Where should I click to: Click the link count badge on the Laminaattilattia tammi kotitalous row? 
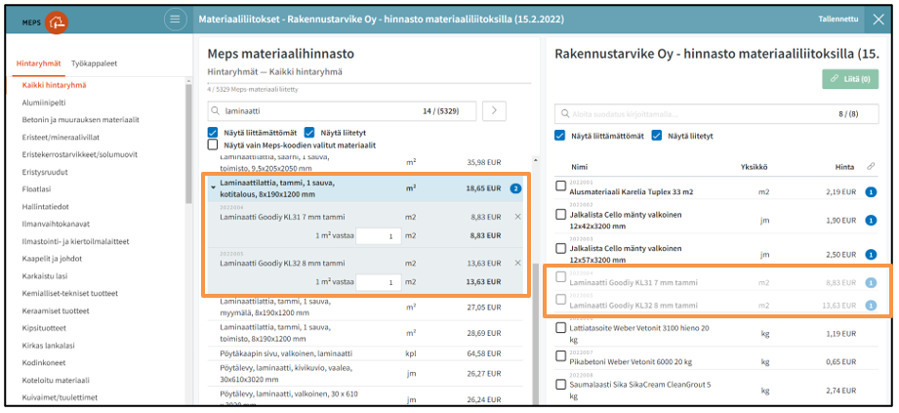(x=515, y=188)
